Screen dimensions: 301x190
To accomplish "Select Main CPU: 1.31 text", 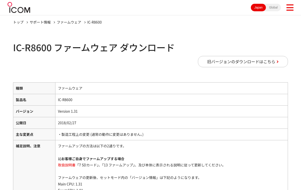I will tap(70, 184).
